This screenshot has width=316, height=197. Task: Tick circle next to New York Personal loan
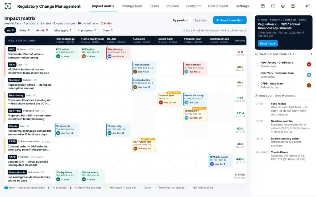coord(257,75)
